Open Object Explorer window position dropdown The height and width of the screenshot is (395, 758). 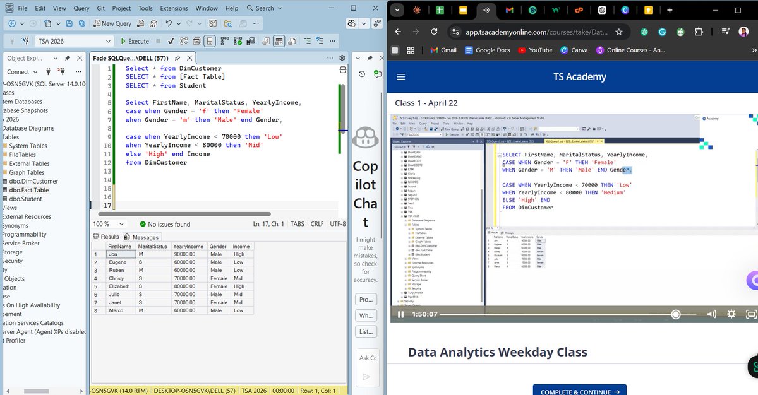tap(56, 57)
